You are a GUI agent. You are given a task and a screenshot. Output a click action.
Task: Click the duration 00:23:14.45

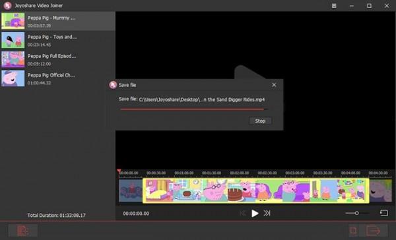point(39,45)
